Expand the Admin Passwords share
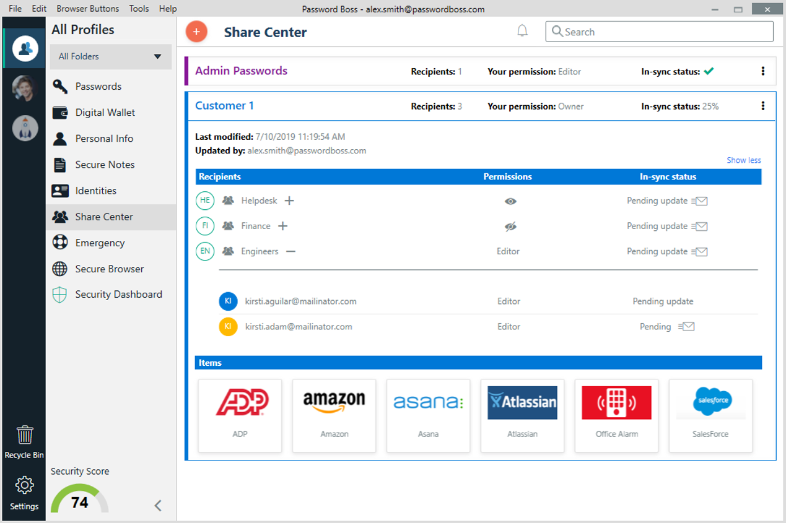This screenshot has height=523, width=786. click(x=241, y=71)
